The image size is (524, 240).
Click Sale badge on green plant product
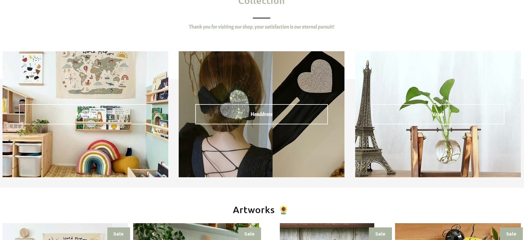249,234
